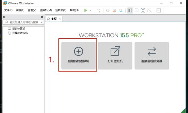Click 打开虚拟机 button
The image size is (188, 113).
[x=115, y=56]
